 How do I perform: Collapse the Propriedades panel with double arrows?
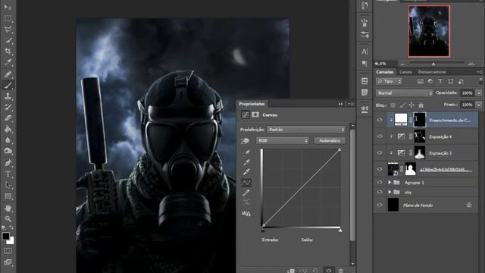coord(340,105)
